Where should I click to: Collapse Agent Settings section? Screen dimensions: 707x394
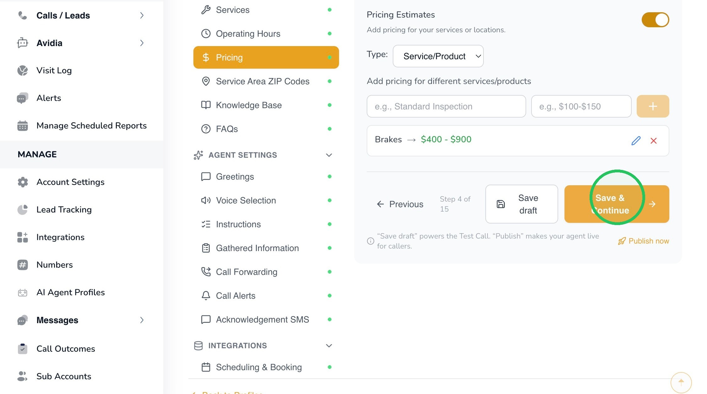329,155
